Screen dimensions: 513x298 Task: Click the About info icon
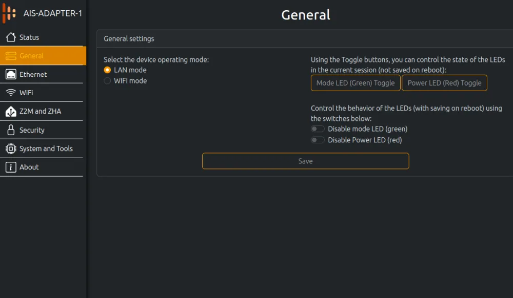point(11,167)
